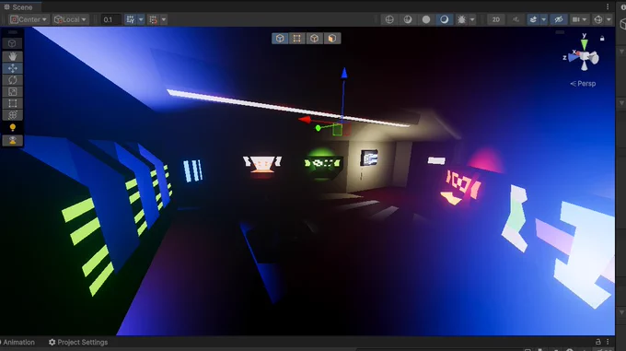Click the gizmos sphere toggle icon
The height and width of the screenshot is (351, 626).
(x=598, y=19)
